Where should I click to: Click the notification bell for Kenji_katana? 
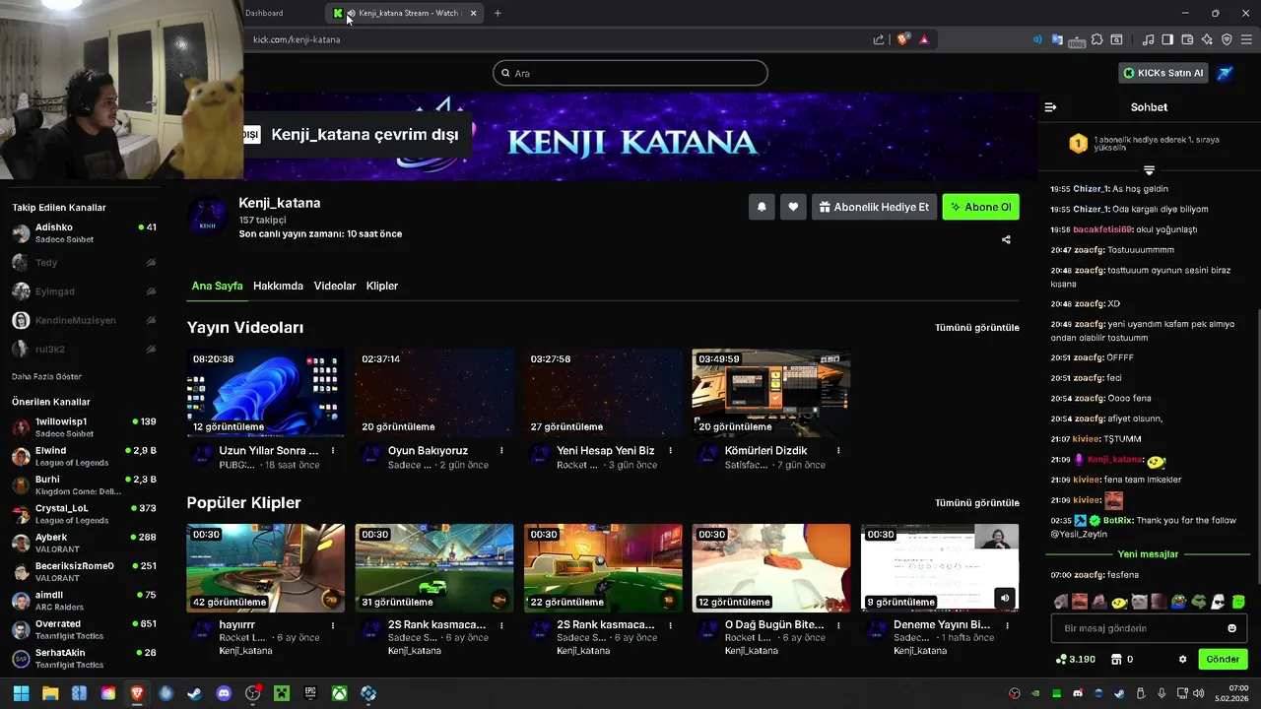tap(762, 207)
